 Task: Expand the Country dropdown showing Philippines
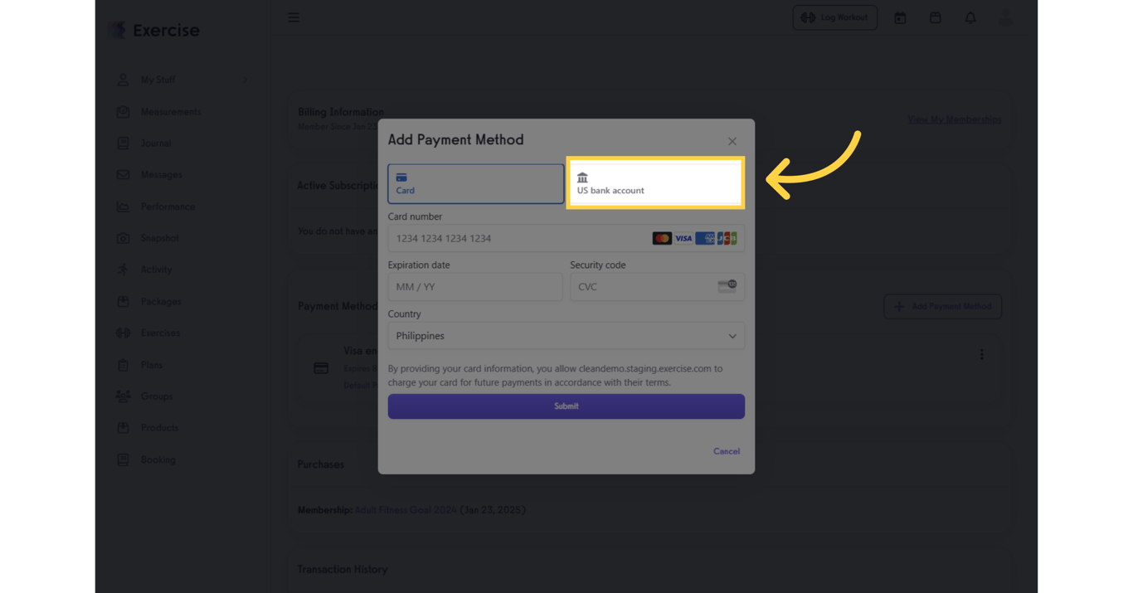pos(566,336)
